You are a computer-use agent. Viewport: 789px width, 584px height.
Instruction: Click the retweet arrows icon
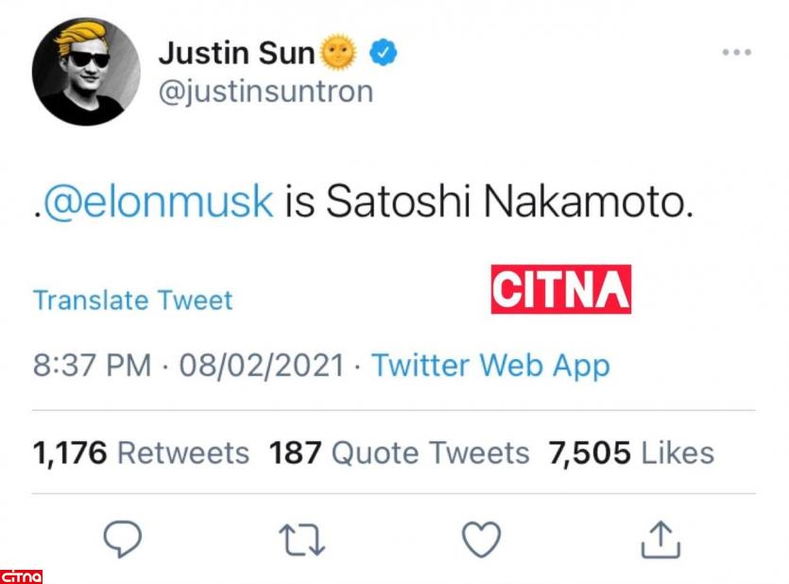pos(302,539)
